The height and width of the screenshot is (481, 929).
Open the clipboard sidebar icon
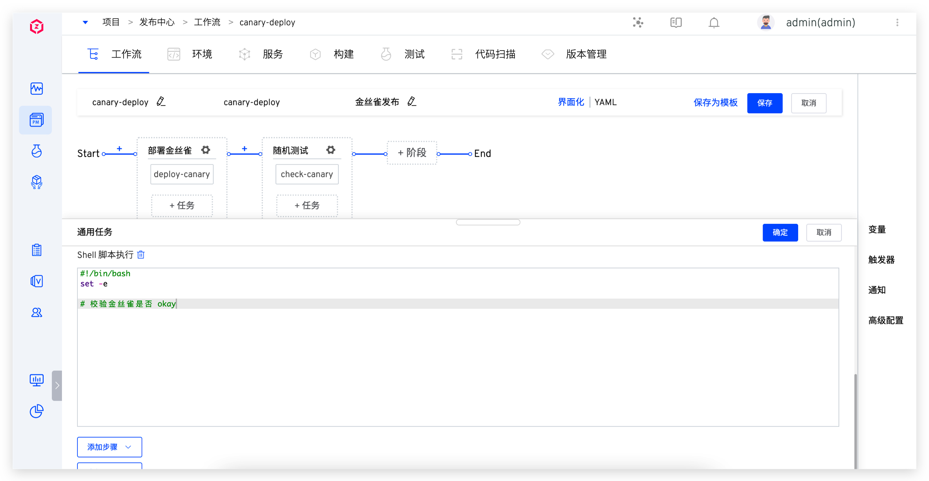pyautogui.click(x=36, y=250)
